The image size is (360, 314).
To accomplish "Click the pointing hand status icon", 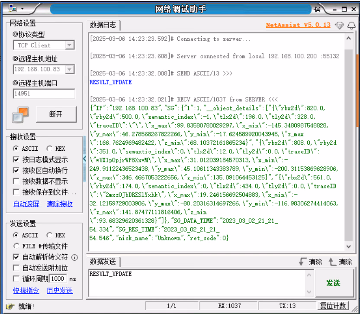I will coord(10,306).
